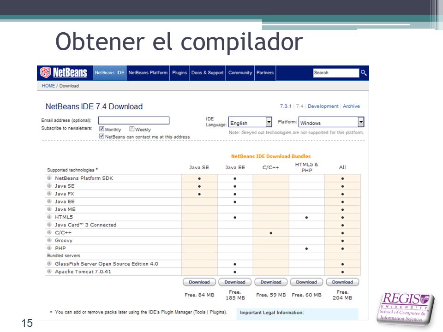The image size is (443, 332).
Task: Download the HTML5 & PHP bundle
Action: (x=306, y=282)
